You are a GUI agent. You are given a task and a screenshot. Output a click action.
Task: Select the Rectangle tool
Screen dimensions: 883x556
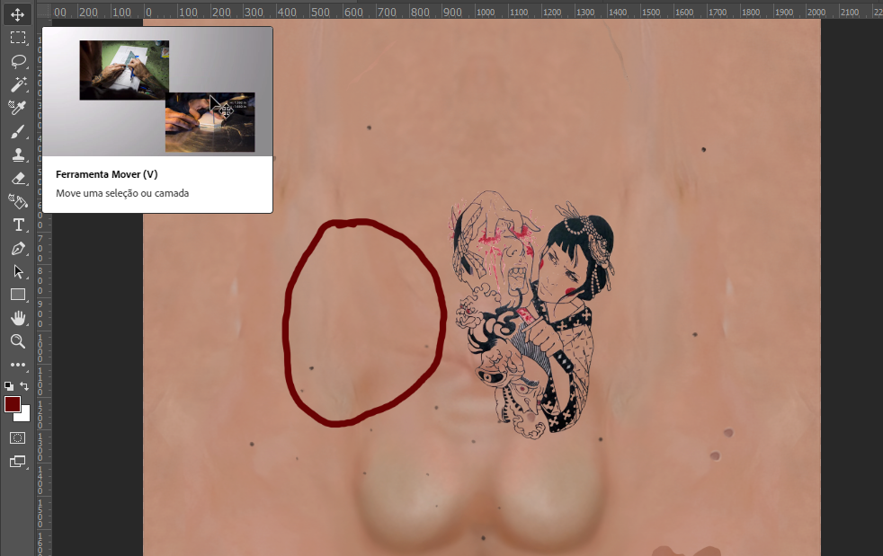coord(18,296)
